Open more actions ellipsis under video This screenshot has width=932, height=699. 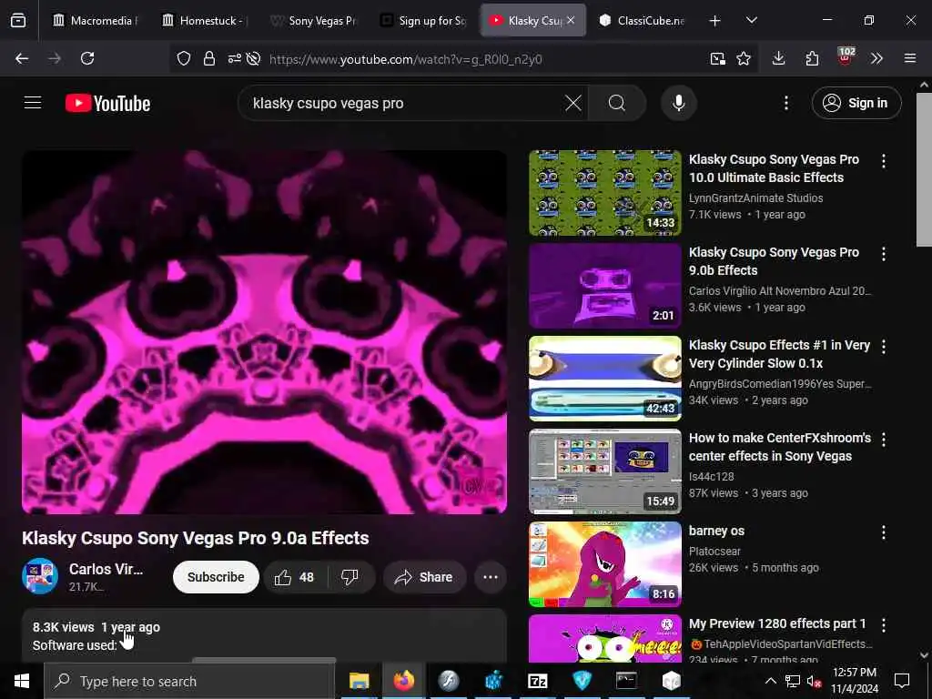tap(491, 577)
